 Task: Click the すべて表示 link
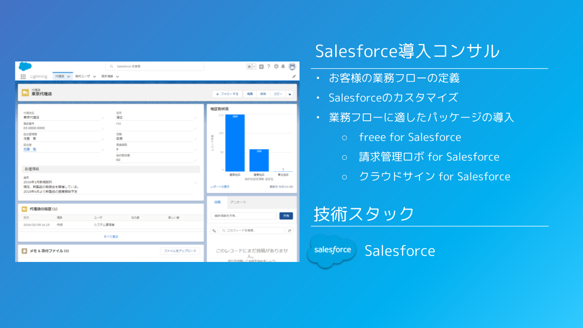click(x=111, y=236)
